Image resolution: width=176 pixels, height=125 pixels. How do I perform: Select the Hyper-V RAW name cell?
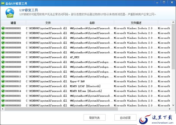pos(77,81)
